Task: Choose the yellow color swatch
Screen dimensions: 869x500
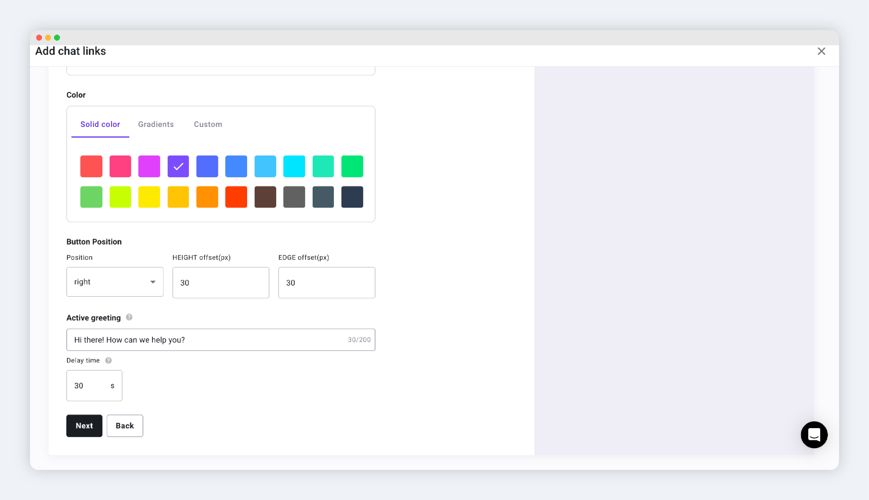Action: [149, 197]
